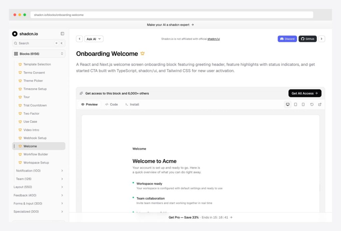Click the Welcome to Acme heading
The image size is (341, 231).
155,161
